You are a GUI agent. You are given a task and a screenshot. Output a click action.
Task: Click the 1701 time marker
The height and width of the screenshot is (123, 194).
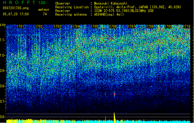pyautogui.click(x=20, y=26)
